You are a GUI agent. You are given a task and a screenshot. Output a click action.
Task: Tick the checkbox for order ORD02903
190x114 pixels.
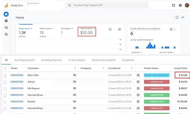point(5,95)
